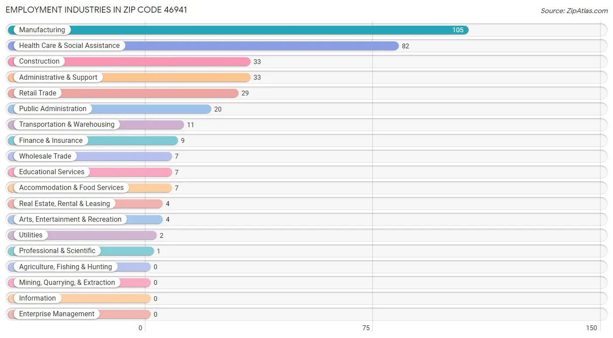
Task: Click the Public Administration value 20
Action: coord(218,109)
